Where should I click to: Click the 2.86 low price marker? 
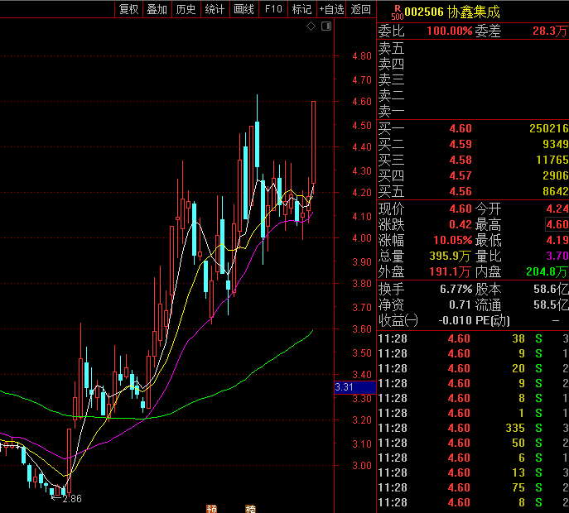pos(71,498)
